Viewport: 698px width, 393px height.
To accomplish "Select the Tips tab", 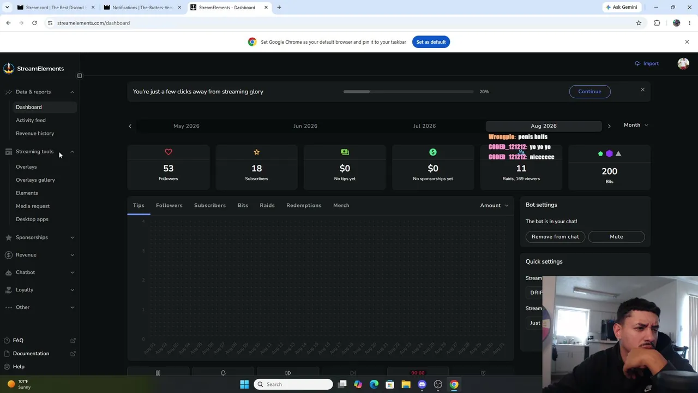I will pyautogui.click(x=139, y=205).
